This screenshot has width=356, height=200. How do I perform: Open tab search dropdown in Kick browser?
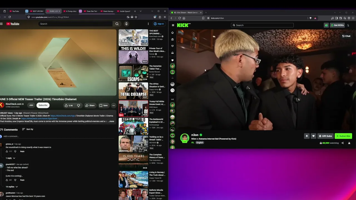(335, 12)
